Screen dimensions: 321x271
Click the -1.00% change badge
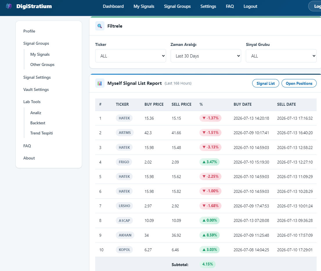pyautogui.click(x=210, y=191)
